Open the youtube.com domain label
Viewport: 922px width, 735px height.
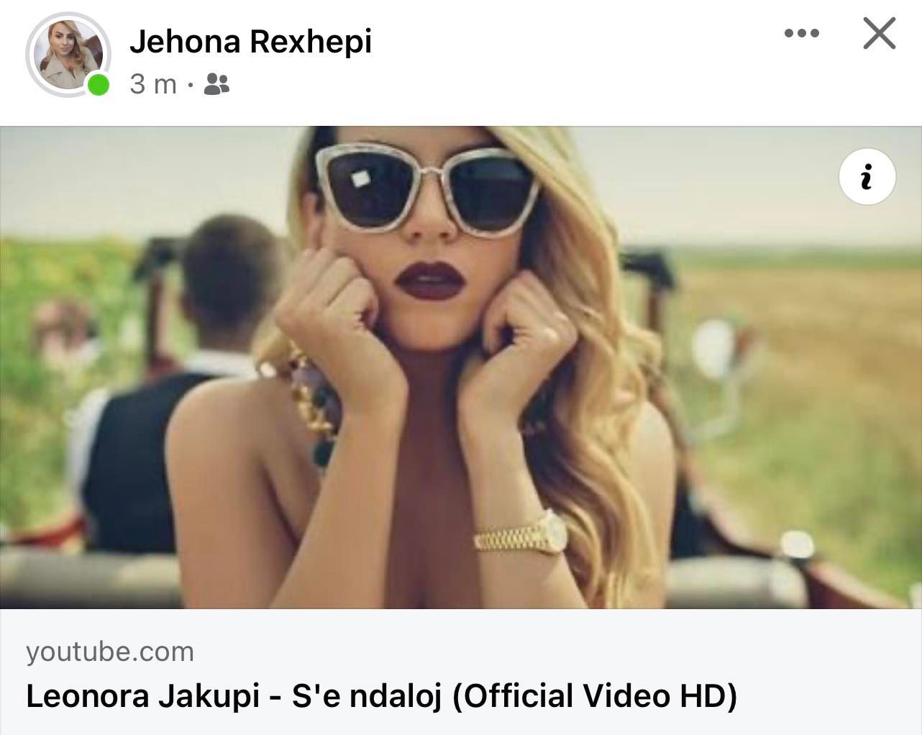pyautogui.click(x=110, y=652)
